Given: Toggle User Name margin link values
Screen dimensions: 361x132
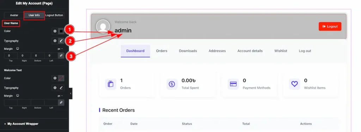Looking at the screenshot, I should [x=61, y=56].
